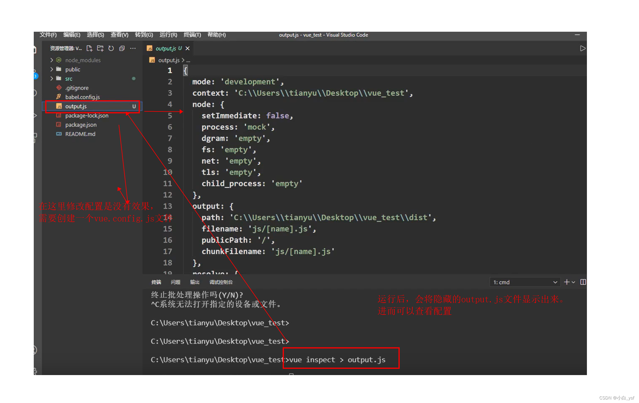
Task: Open the 查看(V) menu
Action: point(119,35)
